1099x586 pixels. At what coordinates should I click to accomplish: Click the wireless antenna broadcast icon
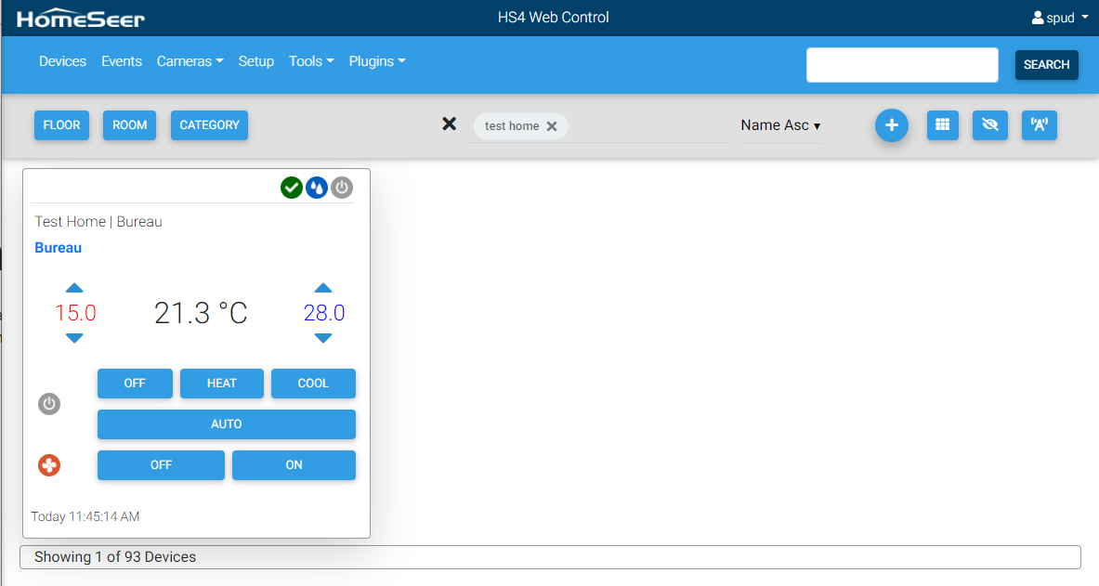pyautogui.click(x=1039, y=125)
